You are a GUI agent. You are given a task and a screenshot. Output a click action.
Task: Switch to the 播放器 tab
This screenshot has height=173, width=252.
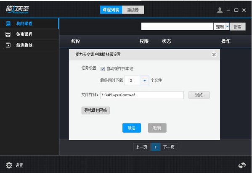coord(133,10)
